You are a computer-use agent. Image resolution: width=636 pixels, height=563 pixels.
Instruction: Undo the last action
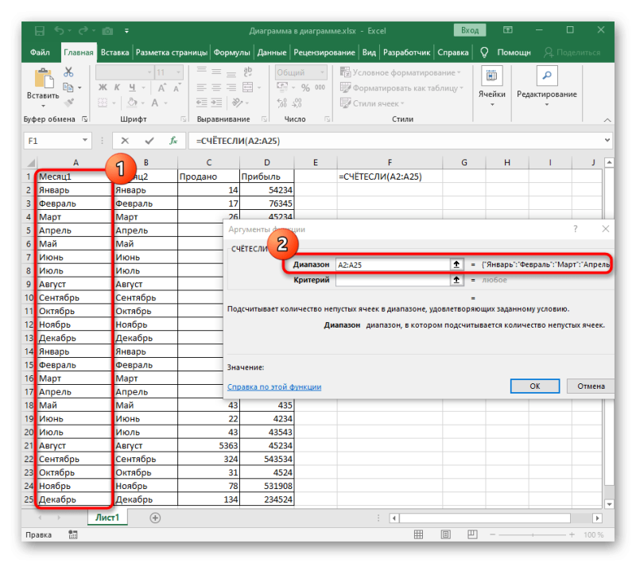(x=59, y=31)
